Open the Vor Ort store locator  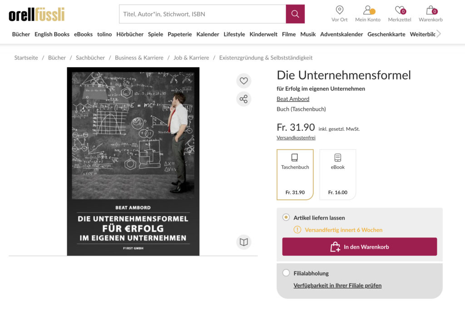coord(339,14)
